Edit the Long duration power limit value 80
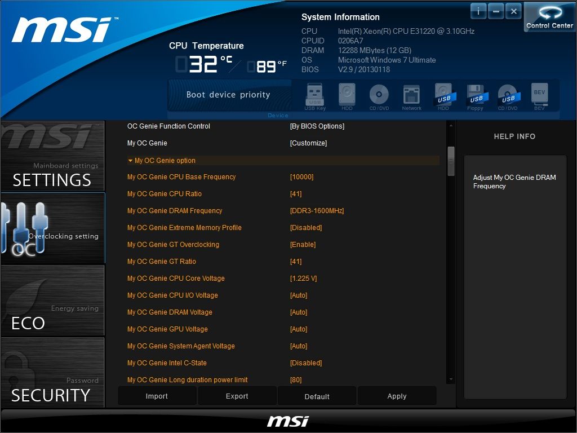577x433 pixels. click(x=296, y=380)
